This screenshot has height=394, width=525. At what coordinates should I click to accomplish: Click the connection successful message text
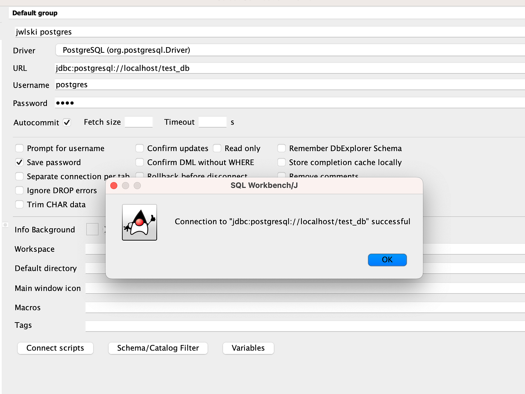click(292, 222)
